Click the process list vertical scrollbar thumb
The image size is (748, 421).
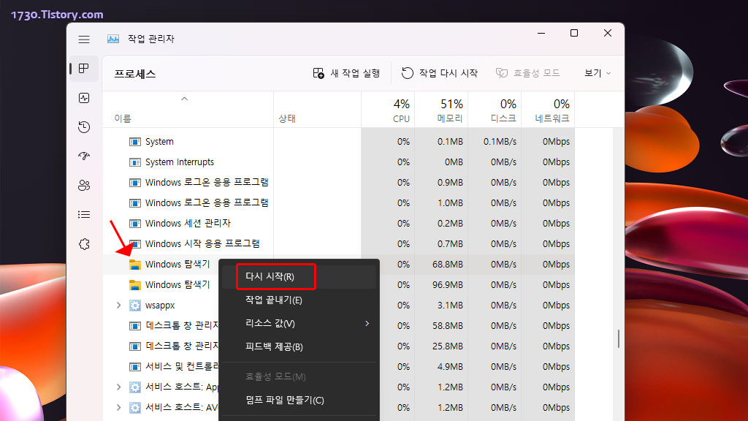tap(619, 338)
